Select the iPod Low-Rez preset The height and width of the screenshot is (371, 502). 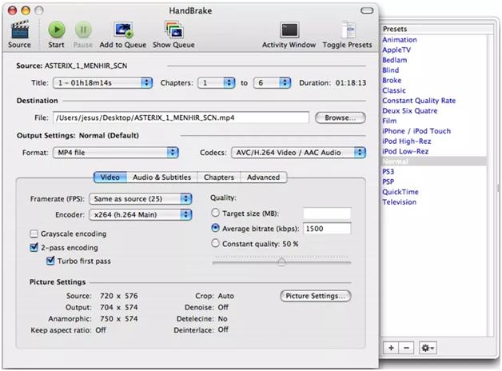pos(405,151)
